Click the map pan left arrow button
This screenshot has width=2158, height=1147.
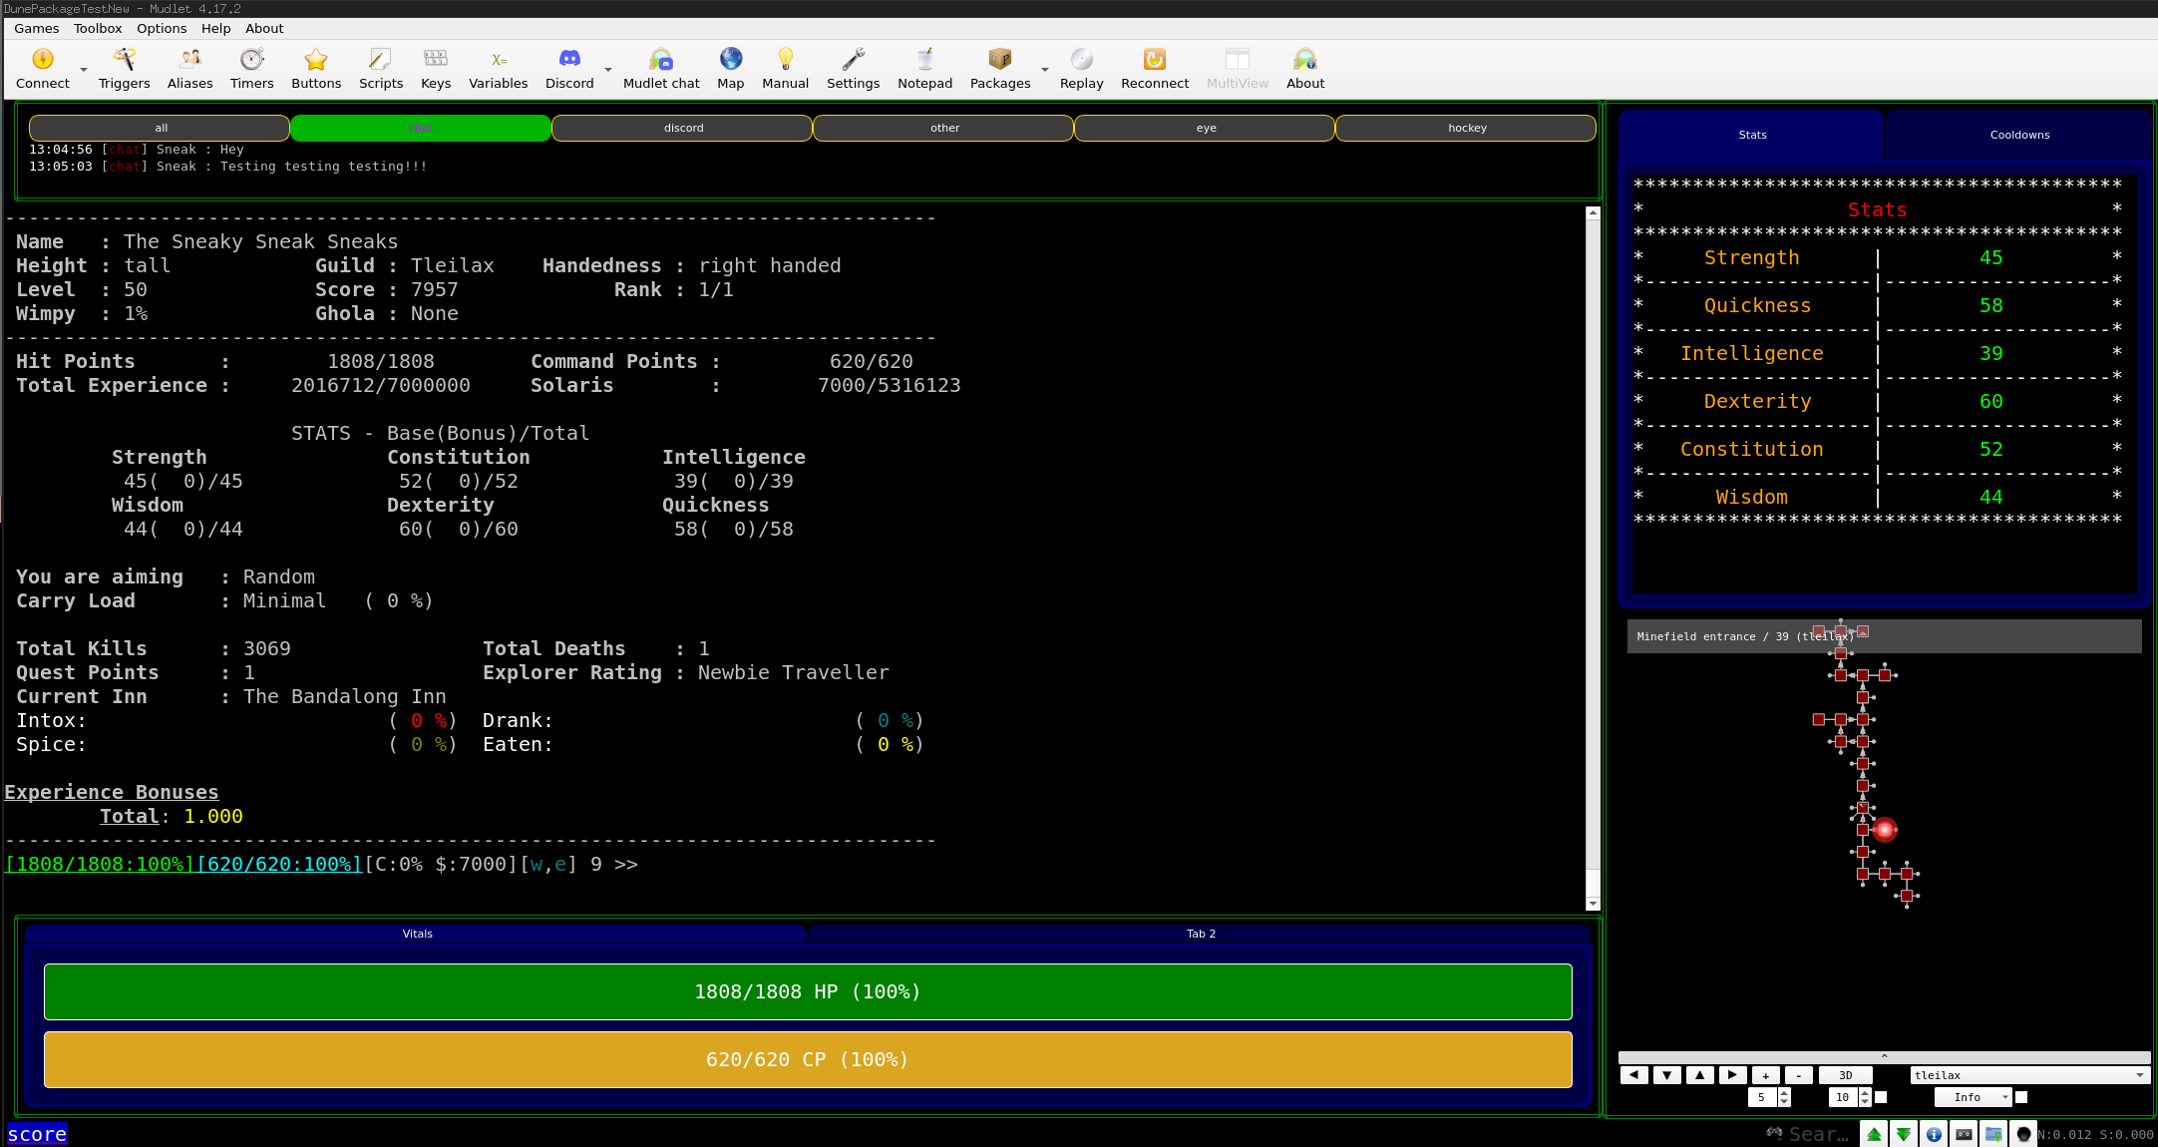pyautogui.click(x=1634, y=1075)
